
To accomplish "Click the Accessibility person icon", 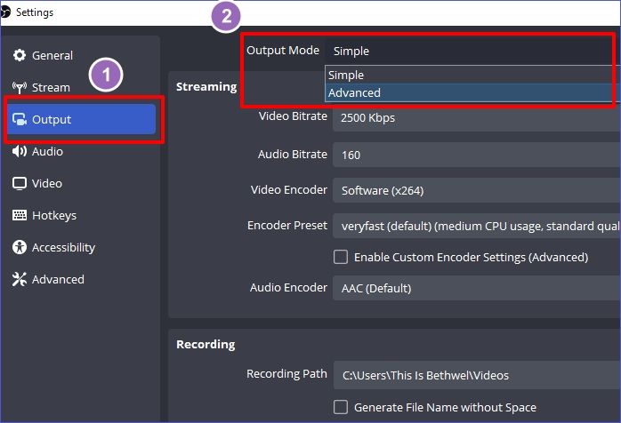I will 19,247.
